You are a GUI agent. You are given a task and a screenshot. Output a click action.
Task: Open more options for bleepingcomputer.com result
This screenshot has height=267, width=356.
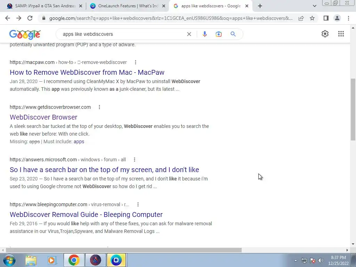(x=138, y=204)
